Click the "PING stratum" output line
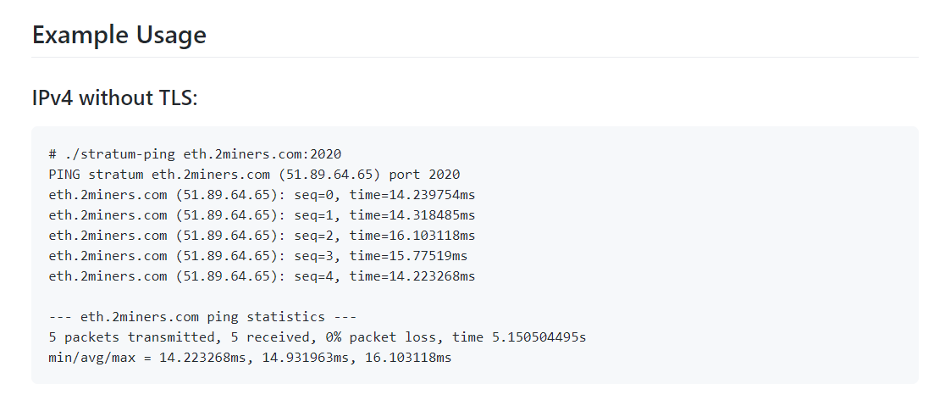 tap(254, 175)
